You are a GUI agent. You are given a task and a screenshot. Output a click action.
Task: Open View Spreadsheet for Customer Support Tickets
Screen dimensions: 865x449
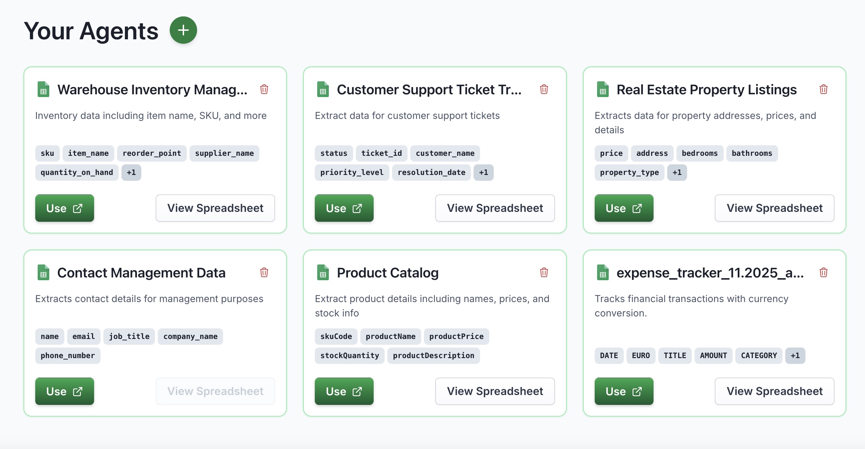point(495,208)
